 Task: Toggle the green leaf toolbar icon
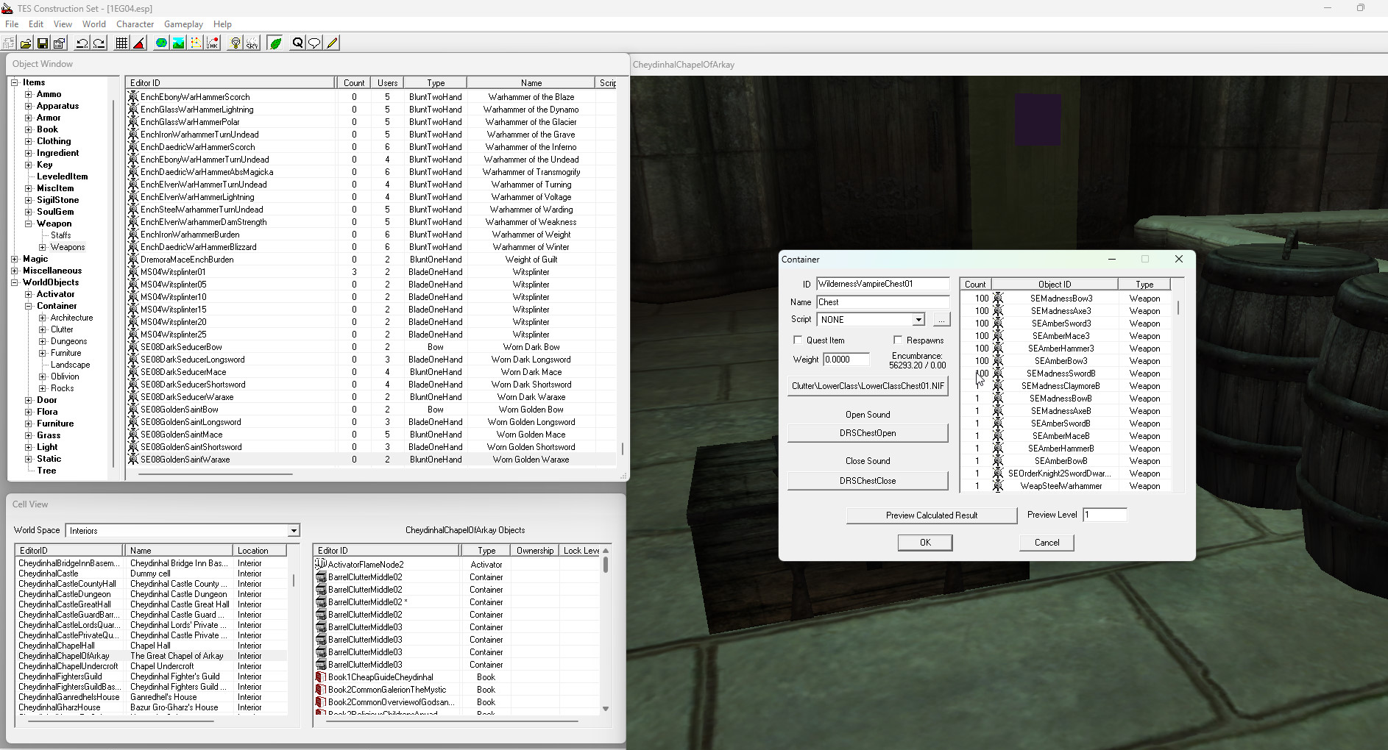click(x=275, y=43)
